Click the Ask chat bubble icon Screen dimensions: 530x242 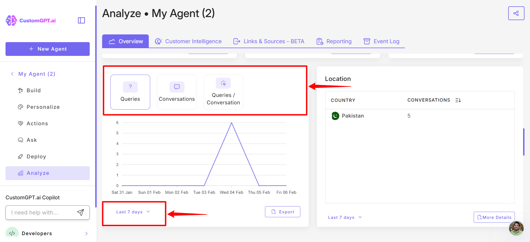20,140
